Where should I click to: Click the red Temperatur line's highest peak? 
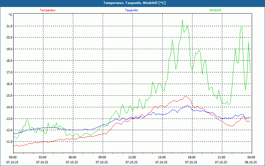pyautogui.click(x=185, y=97)
